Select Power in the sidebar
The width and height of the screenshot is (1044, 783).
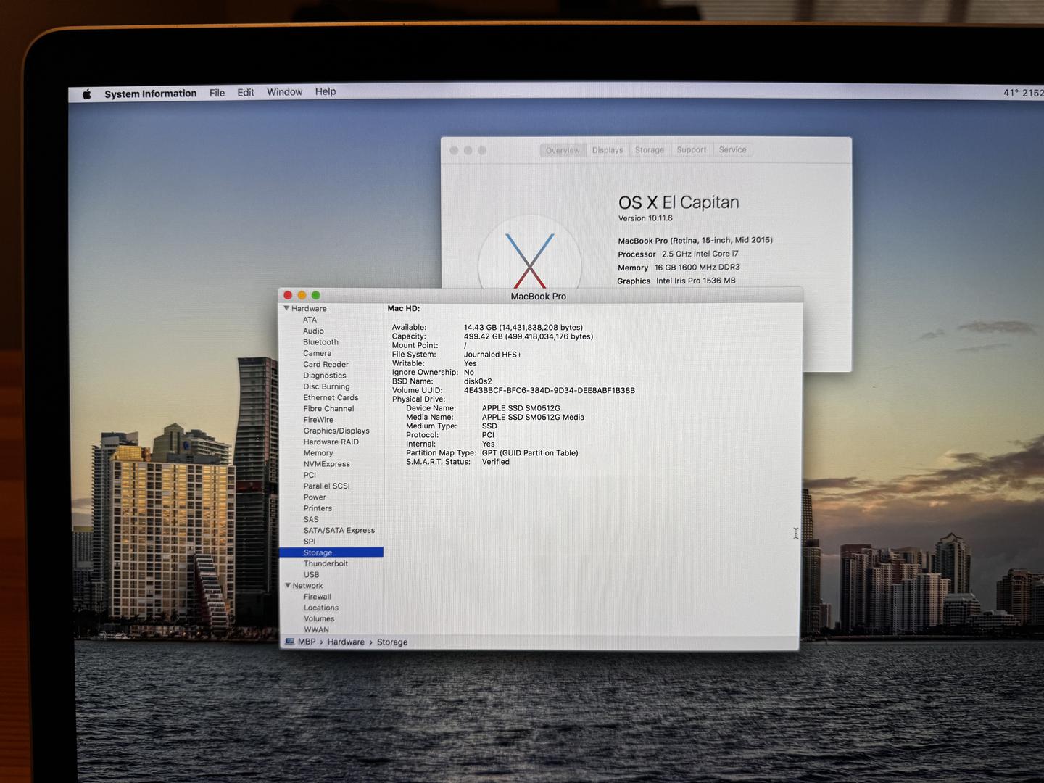pos(315,497)
